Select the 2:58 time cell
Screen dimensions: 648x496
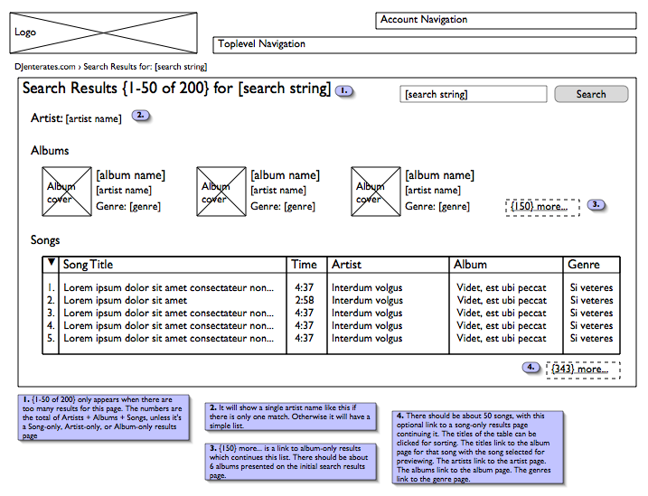click(x=305, y=300)
